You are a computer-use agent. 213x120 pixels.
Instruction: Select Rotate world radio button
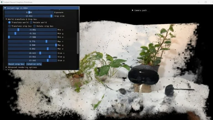coord(31,22)
